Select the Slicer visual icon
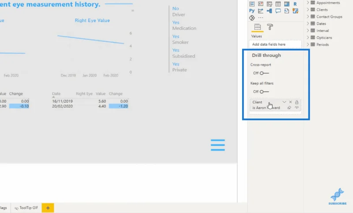Screen dimensions: 353x213 point(269,4)
